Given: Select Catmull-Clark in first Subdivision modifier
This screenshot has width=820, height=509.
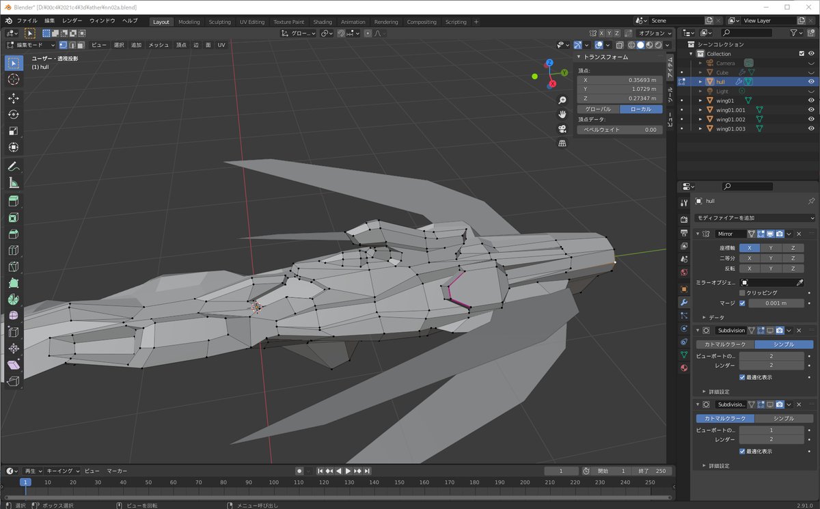Looking at the screenshot, I should [725, 344].
